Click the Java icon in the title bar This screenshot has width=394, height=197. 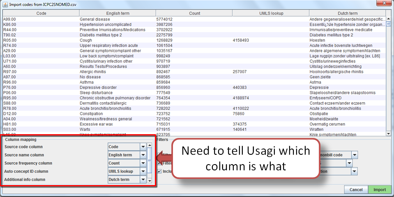pos(5,4)
